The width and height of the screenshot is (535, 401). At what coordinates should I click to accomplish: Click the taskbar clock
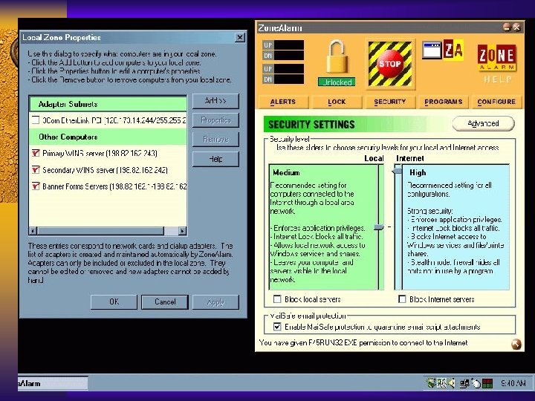pos(513,384)
